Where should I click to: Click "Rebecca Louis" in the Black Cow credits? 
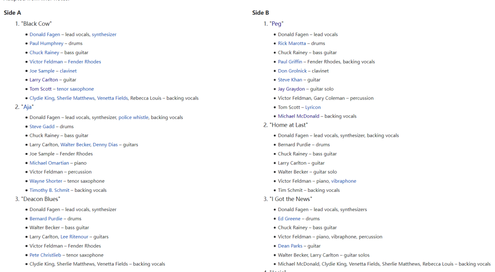click(146, 98)
